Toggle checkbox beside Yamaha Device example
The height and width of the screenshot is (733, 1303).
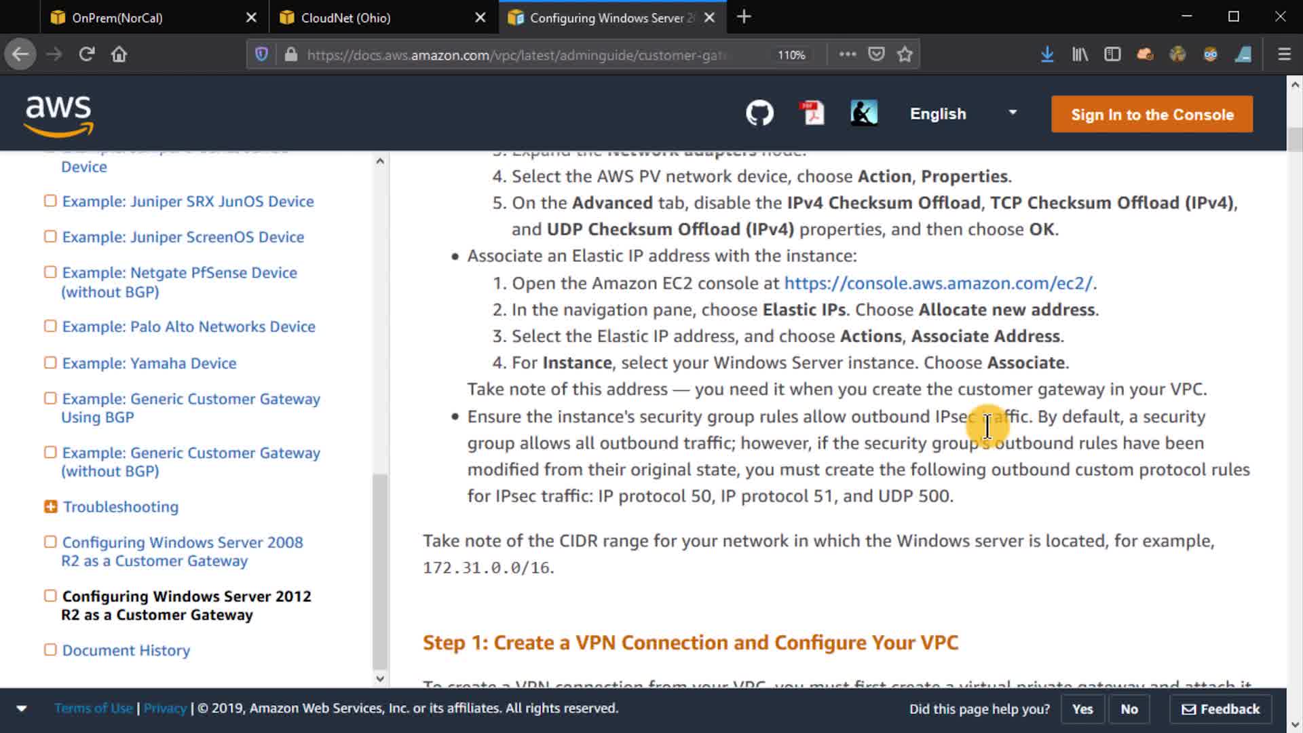pyautogui.click(x=50, y=362)
